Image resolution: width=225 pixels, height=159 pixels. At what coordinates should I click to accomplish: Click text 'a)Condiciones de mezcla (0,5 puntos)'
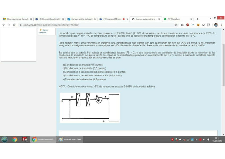pos(83,65)
